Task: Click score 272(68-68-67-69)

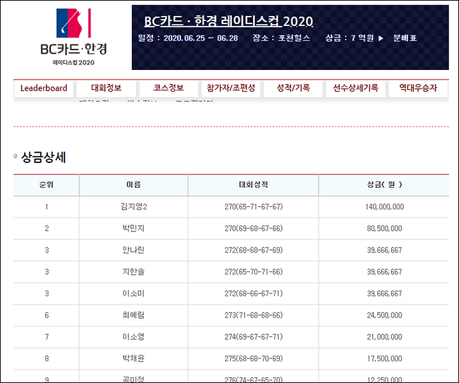Action: (254, 250)
